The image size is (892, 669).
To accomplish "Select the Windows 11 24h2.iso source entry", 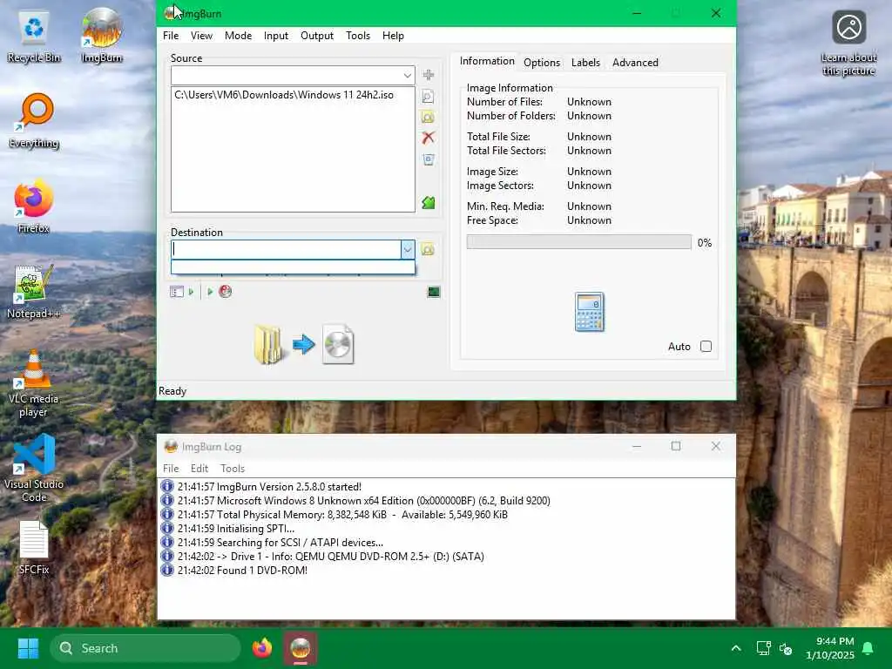I will [x=284, y=95].
